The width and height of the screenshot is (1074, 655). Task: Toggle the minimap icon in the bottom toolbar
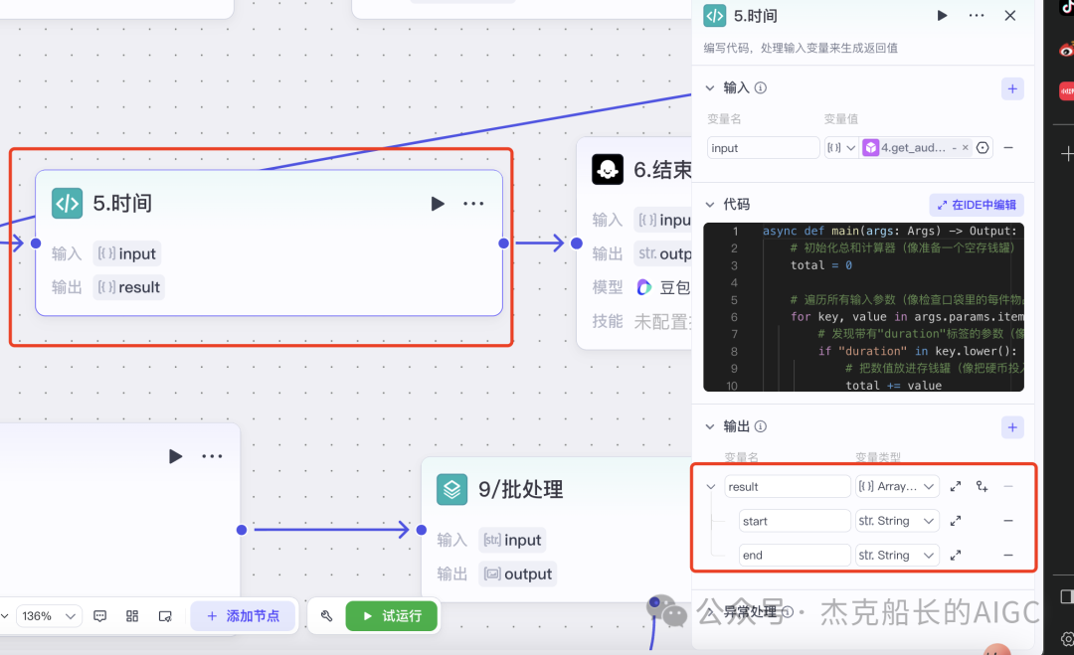click(165, 616)
